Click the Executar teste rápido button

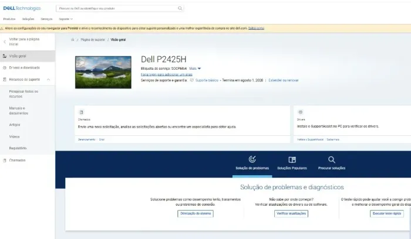(x=387, y=214)
